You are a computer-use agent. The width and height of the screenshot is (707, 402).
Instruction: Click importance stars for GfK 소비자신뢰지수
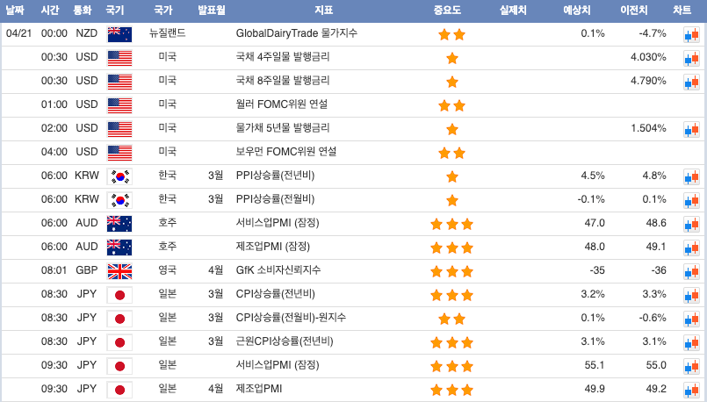coord(452,271)
